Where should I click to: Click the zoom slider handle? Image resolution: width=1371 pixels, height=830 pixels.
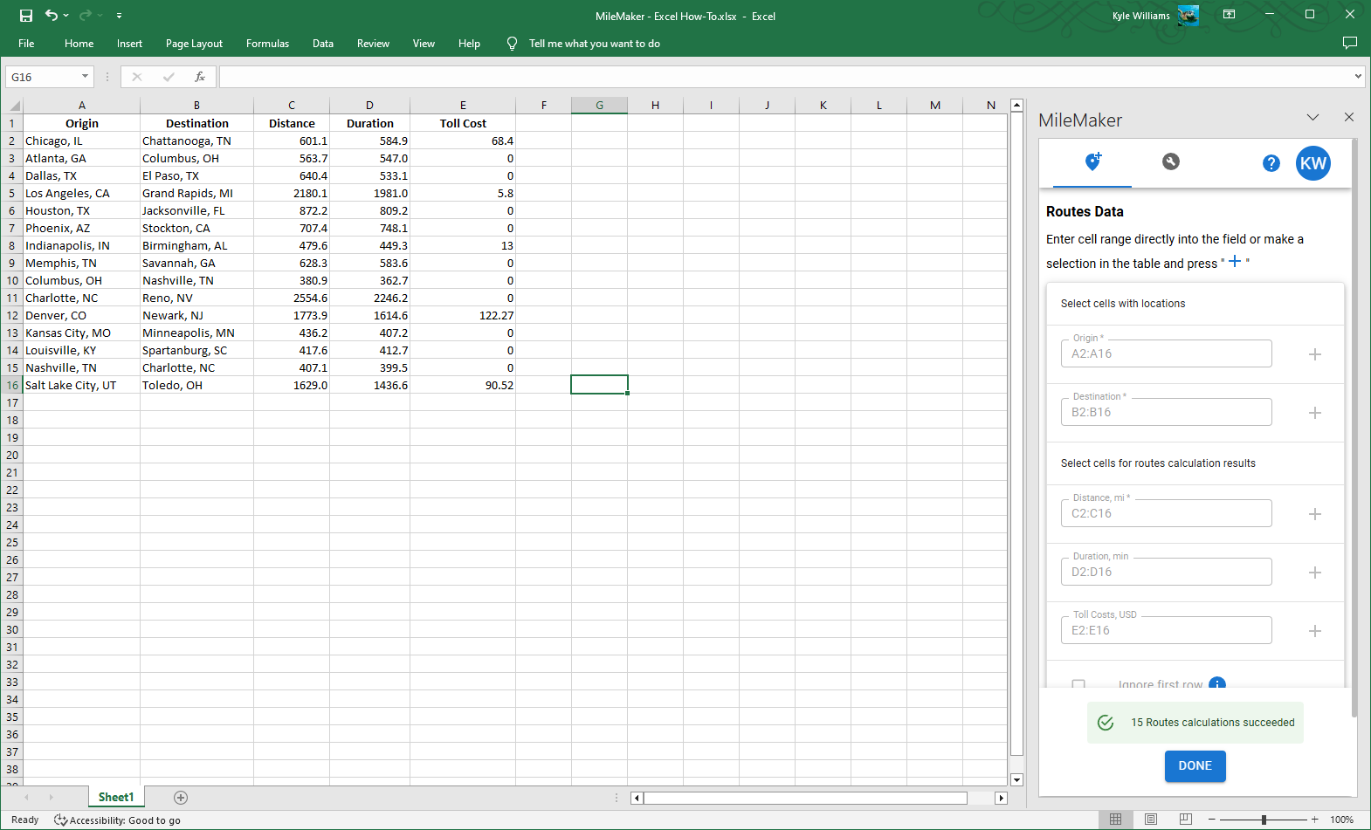[x=1264, y=820]
